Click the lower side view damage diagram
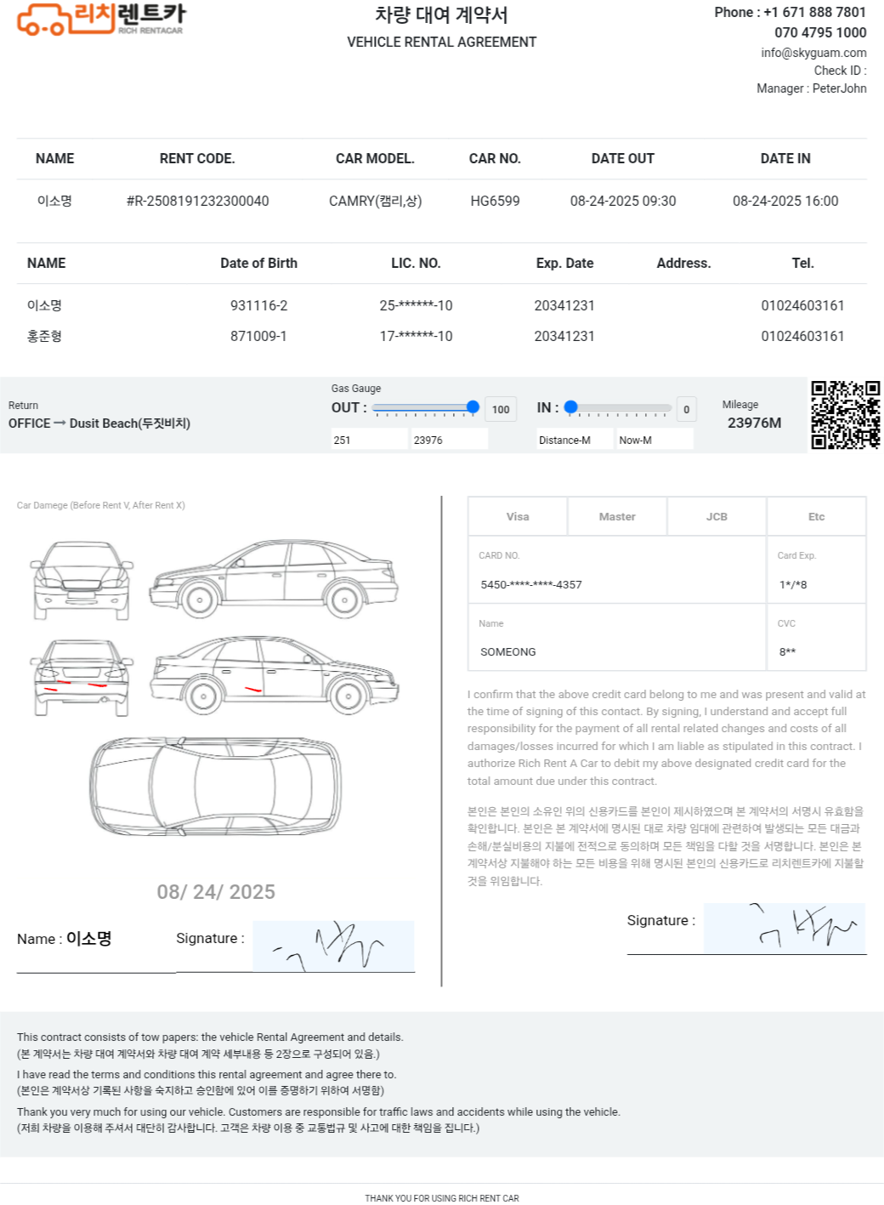The height and width of the screenshot is (1205, 884). click(x=274, y=676)
